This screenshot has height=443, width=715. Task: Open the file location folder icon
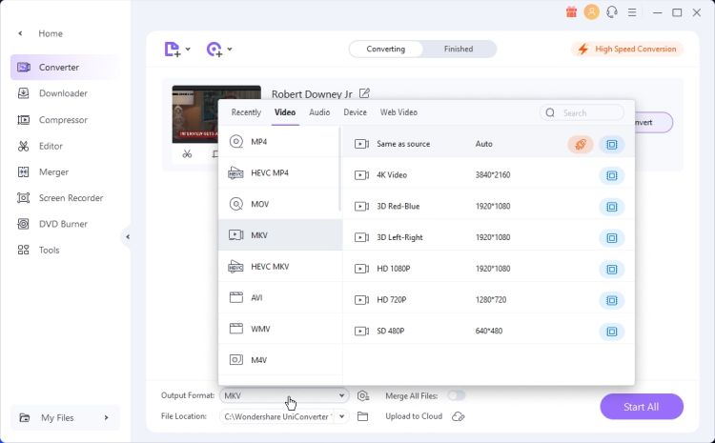coord(362,416)
